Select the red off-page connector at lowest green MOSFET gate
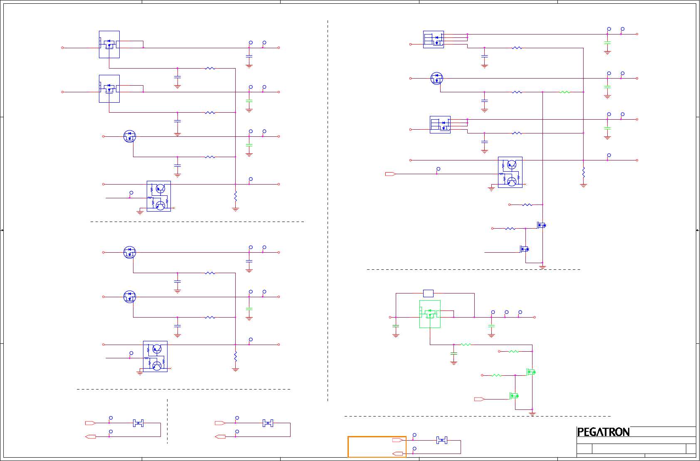 click(479, 399)
